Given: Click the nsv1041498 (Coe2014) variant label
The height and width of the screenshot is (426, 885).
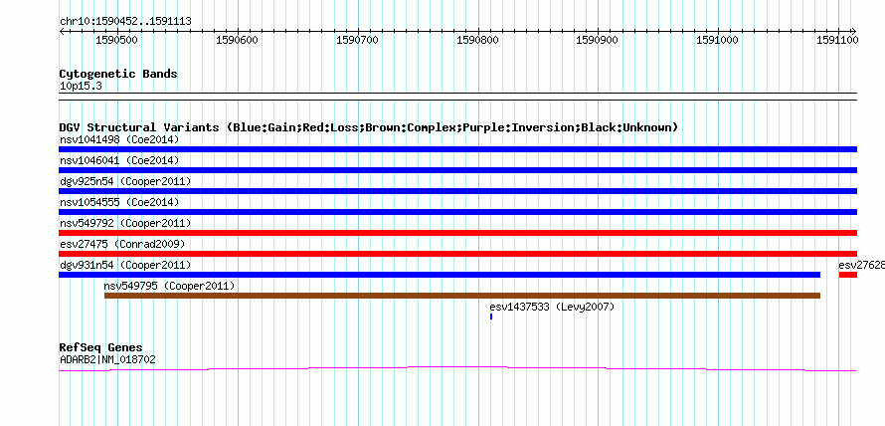Looking at the screenshot, I should click(x=119, y=139).
